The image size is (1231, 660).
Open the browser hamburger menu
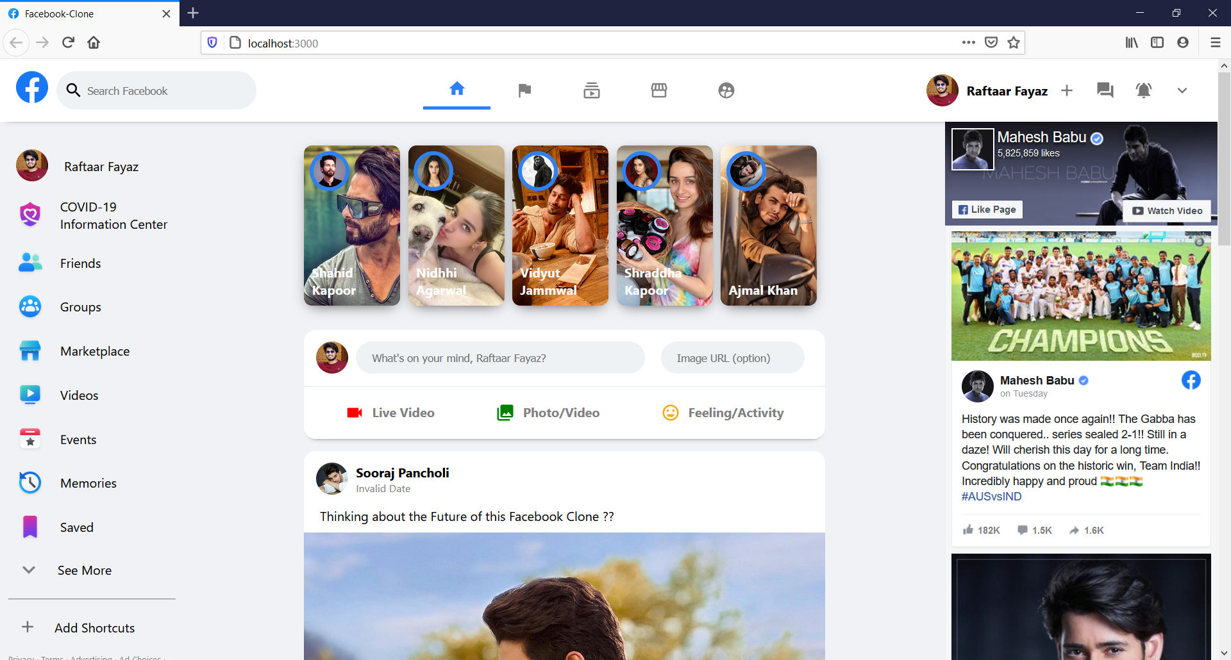(1215, 42)
